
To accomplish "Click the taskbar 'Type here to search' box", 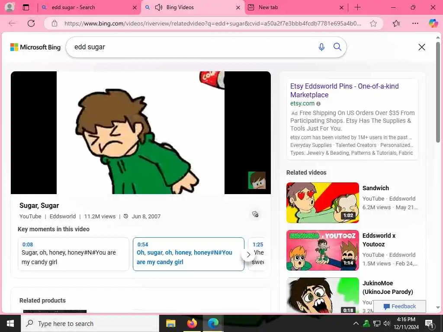I will point(90,323).
